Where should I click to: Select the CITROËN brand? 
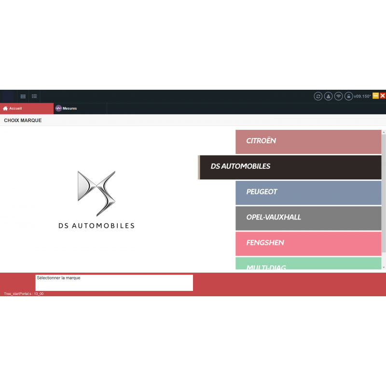[308, 141]
